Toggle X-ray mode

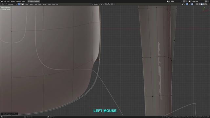pyautogui.click(x=197, y=4)
